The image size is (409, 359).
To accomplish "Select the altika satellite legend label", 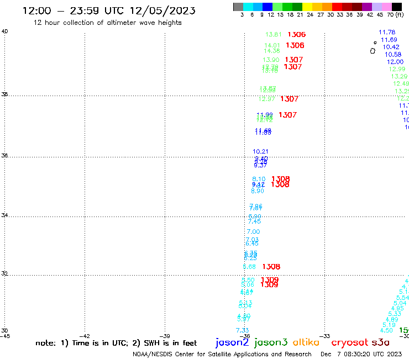I will click(x=306, y=342).
